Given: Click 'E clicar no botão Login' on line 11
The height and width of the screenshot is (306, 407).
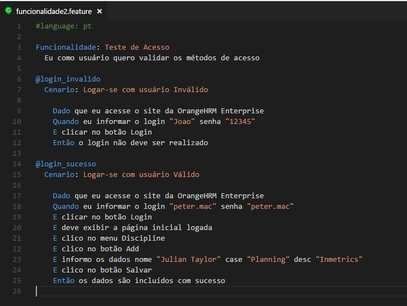Looking at the screenshot, I should (x=102, y=132).
